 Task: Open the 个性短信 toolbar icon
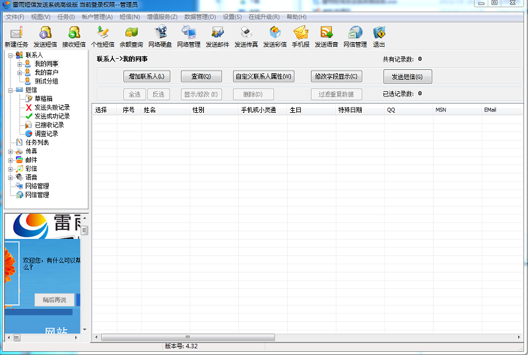102,36
